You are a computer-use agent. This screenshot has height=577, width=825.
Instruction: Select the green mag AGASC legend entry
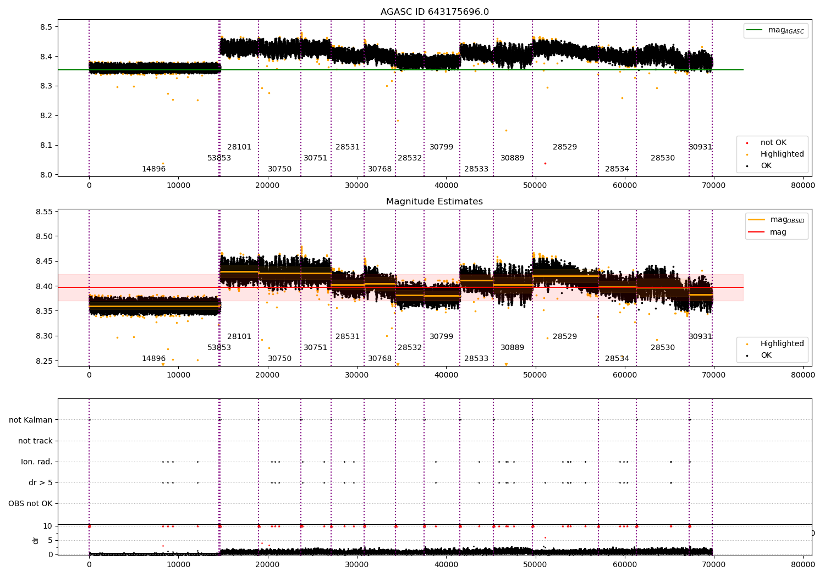(776, 31)
